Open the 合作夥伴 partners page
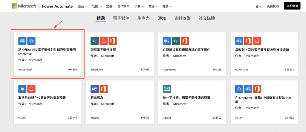306x132 pixels. pyautogui.click(x=123, y=7)
